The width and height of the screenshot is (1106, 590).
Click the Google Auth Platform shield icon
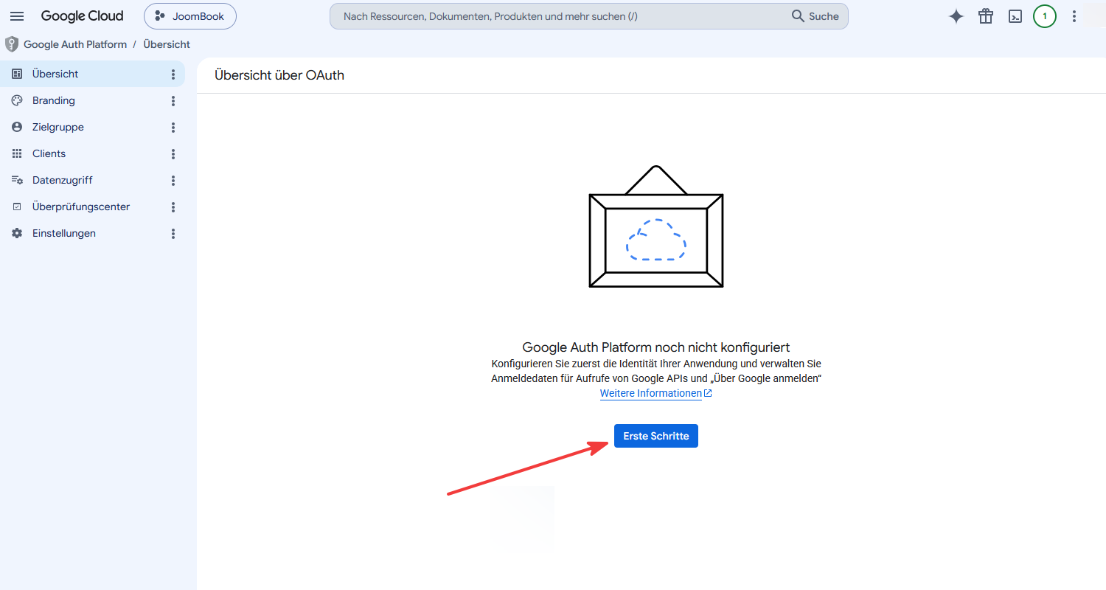point(12,44)
